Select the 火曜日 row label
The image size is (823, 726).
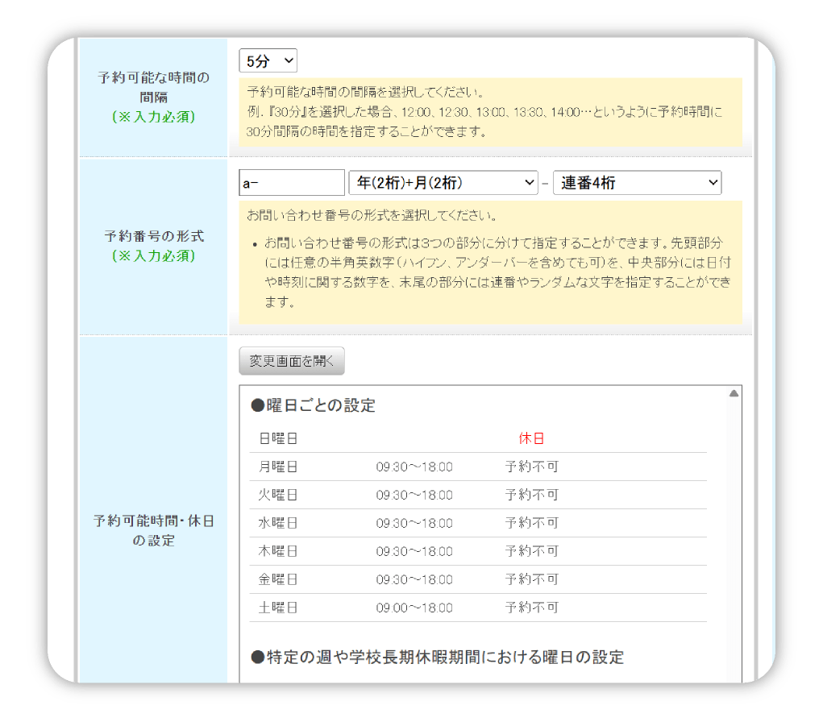(x=278, y=496)
